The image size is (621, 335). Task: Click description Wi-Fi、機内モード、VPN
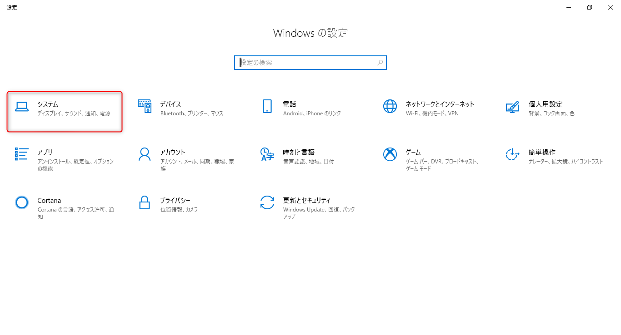[432, 113]
